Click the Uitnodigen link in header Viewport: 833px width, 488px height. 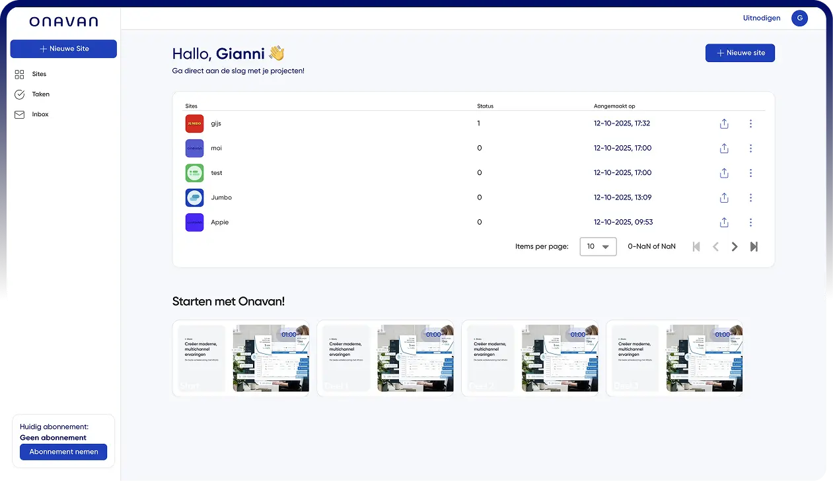762,18
